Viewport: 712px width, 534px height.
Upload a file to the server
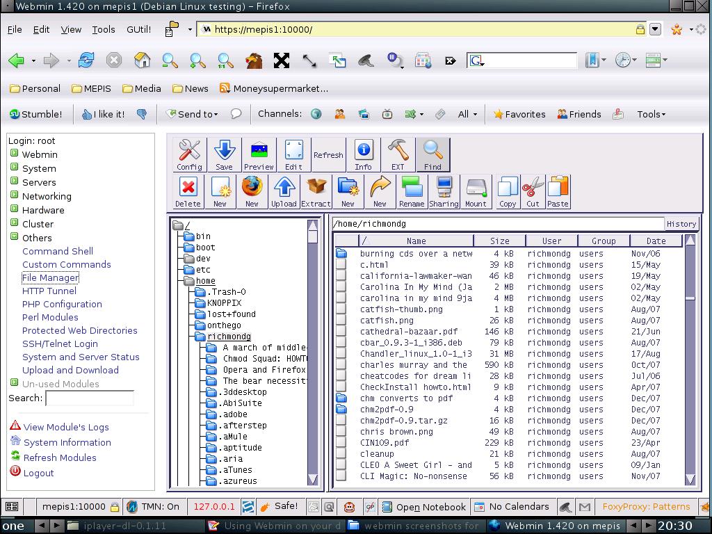284,192
